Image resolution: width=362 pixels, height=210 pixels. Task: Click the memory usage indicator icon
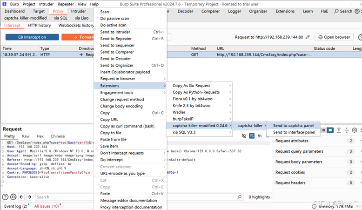314,206
